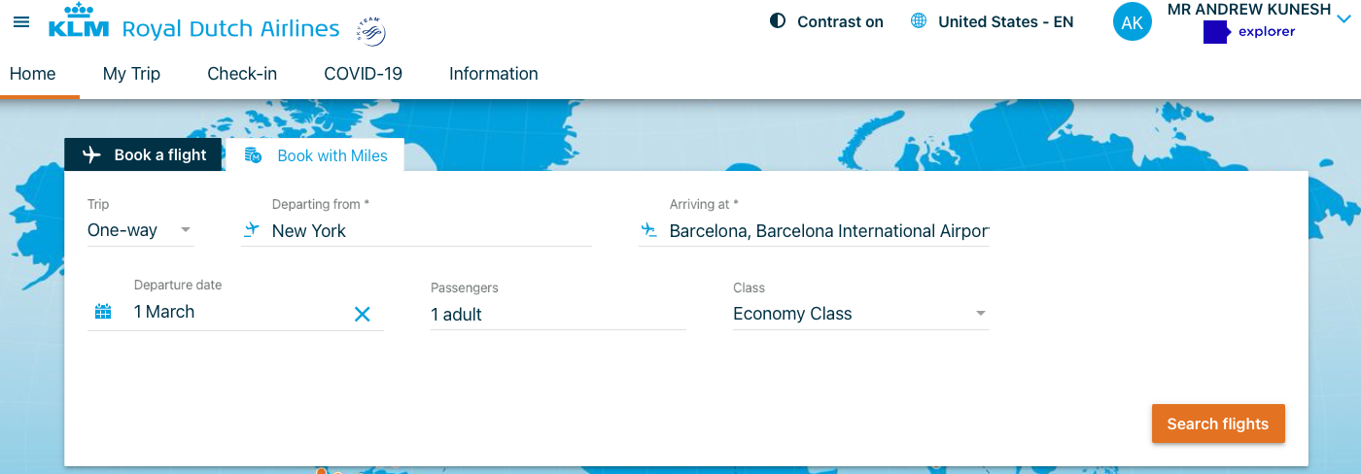Switch to the Book with Miles tab
The width and height of the screenshot is (1361, 474).
(315, 155)
